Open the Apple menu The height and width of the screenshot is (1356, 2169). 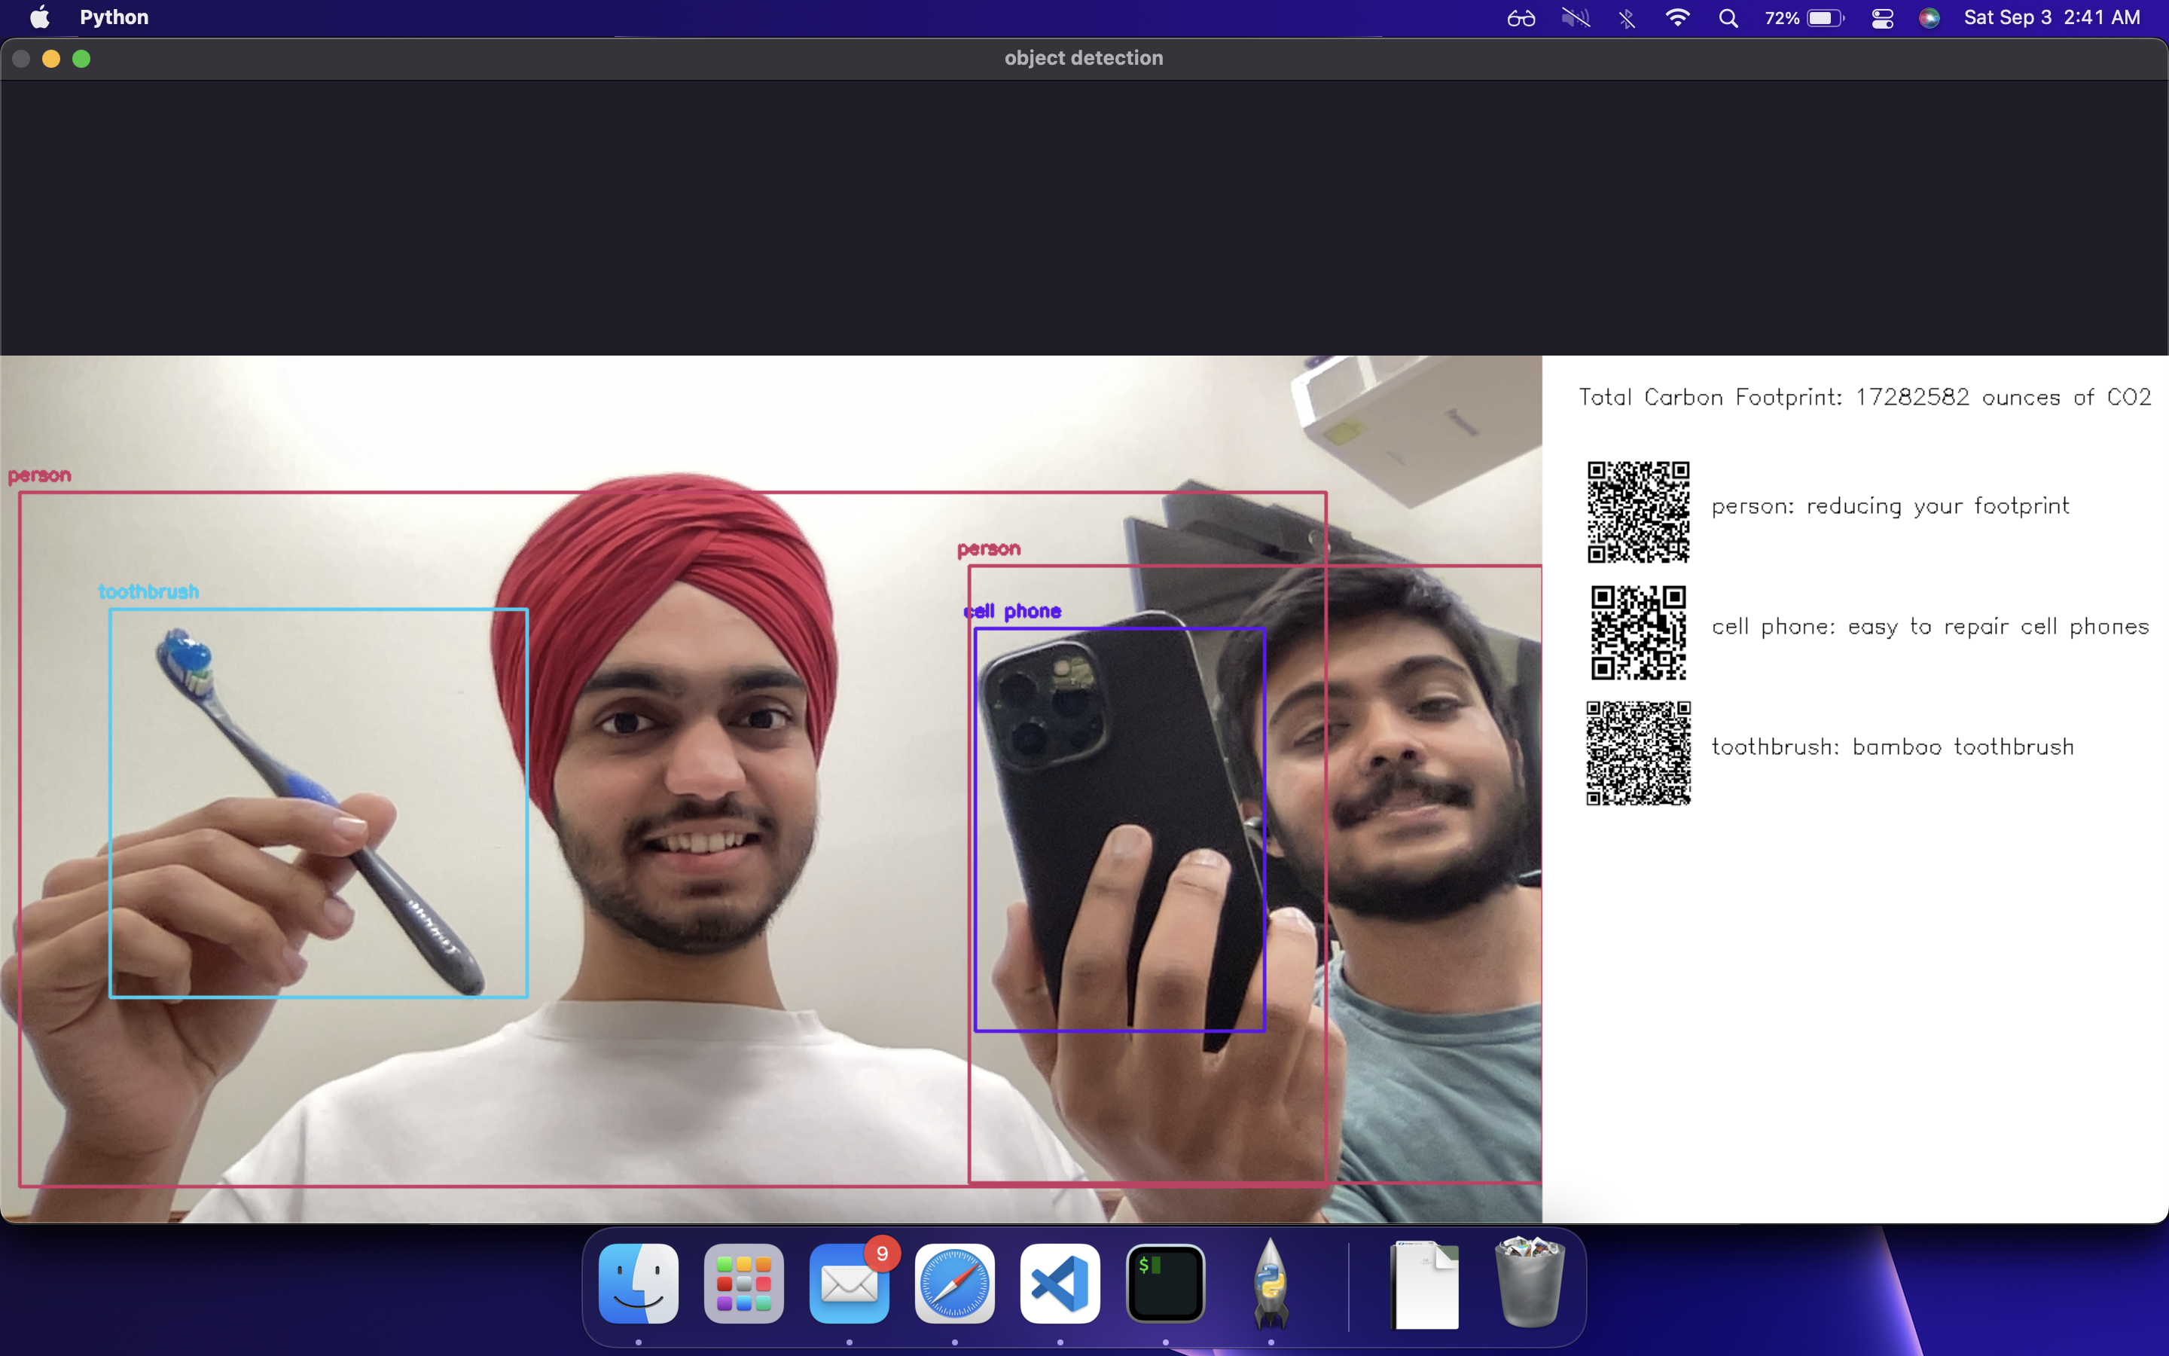coord(39,18)
